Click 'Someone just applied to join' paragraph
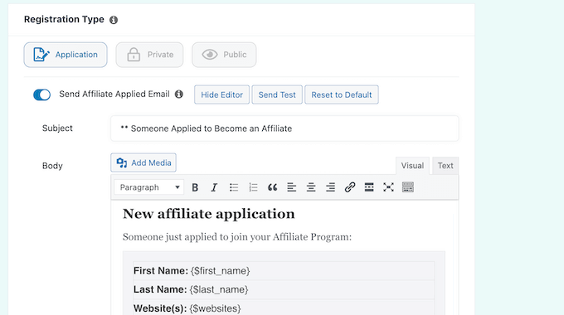The image size is (564, 315). coord(237,237)
